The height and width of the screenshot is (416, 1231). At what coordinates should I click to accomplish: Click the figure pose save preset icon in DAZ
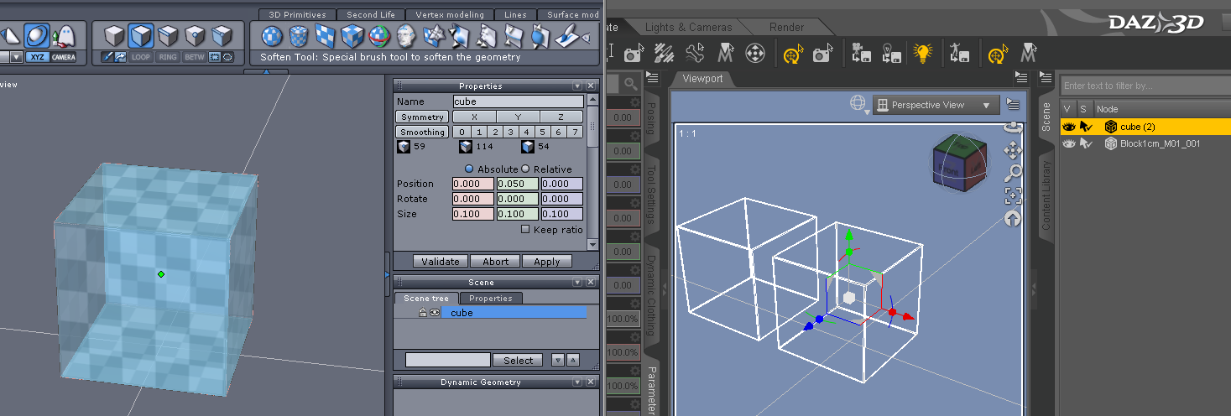[960, 55]
